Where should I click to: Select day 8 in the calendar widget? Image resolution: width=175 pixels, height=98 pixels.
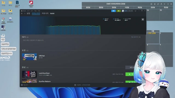click(153, 50)
